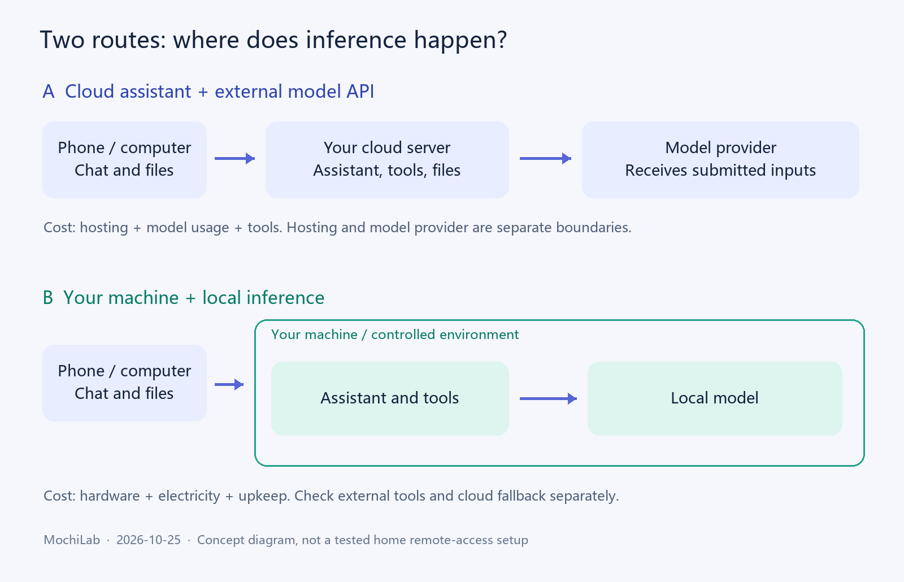Click the "Cost: hardware + electricity + upkeep" line

coord(331,496)
